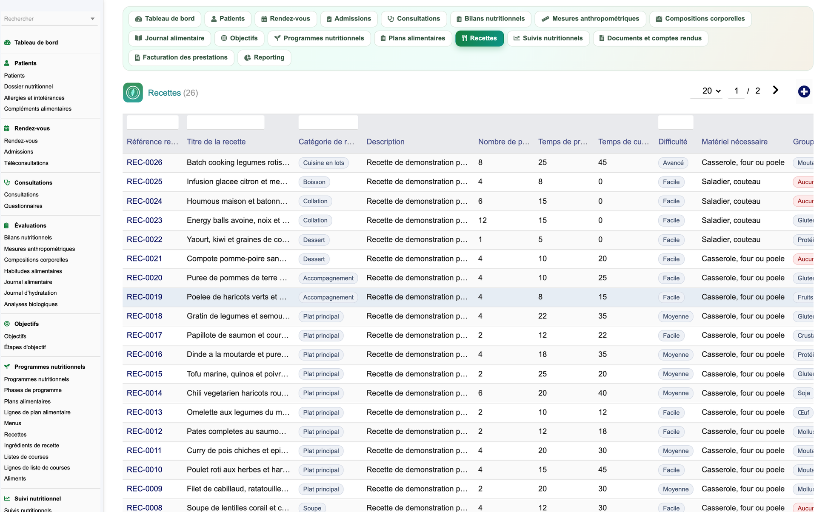Open Phases de programme in sidebar
828x512 pixels.
point(33,390)
